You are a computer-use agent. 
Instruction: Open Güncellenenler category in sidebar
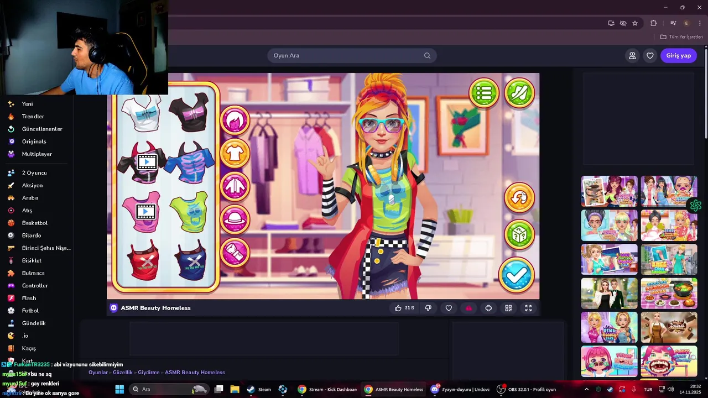(42, 129)
